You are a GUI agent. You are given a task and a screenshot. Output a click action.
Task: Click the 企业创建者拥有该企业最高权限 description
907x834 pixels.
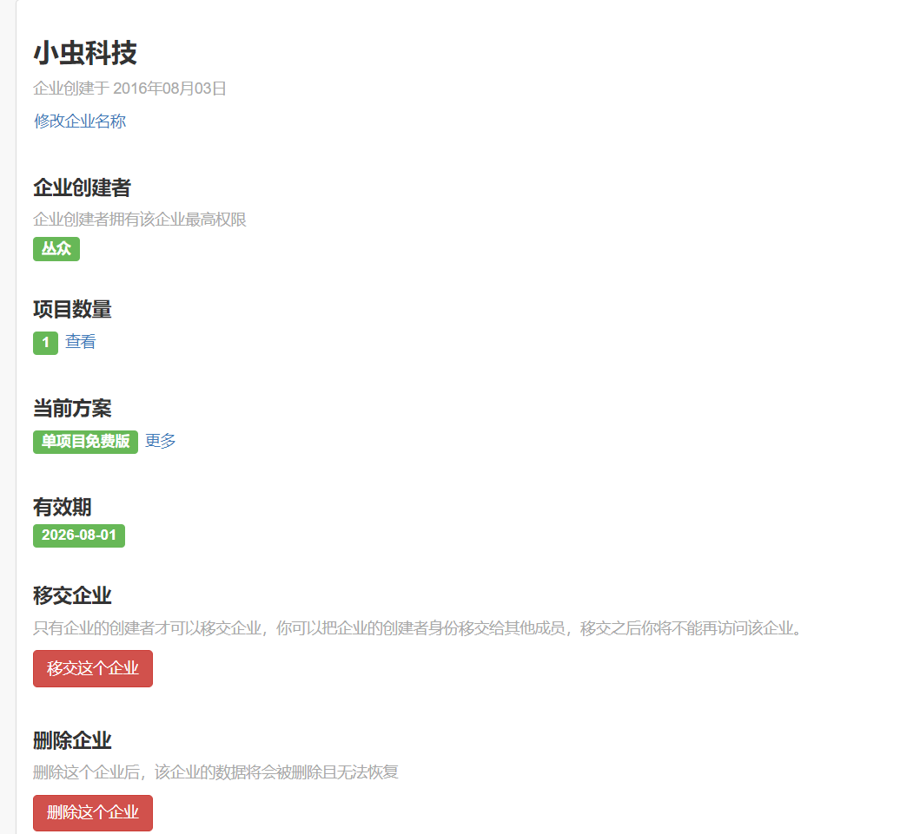[140, 220]
